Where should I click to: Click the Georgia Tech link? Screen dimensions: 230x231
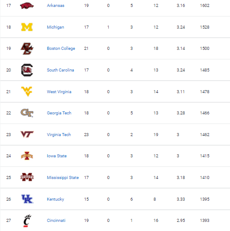point(59,113)
